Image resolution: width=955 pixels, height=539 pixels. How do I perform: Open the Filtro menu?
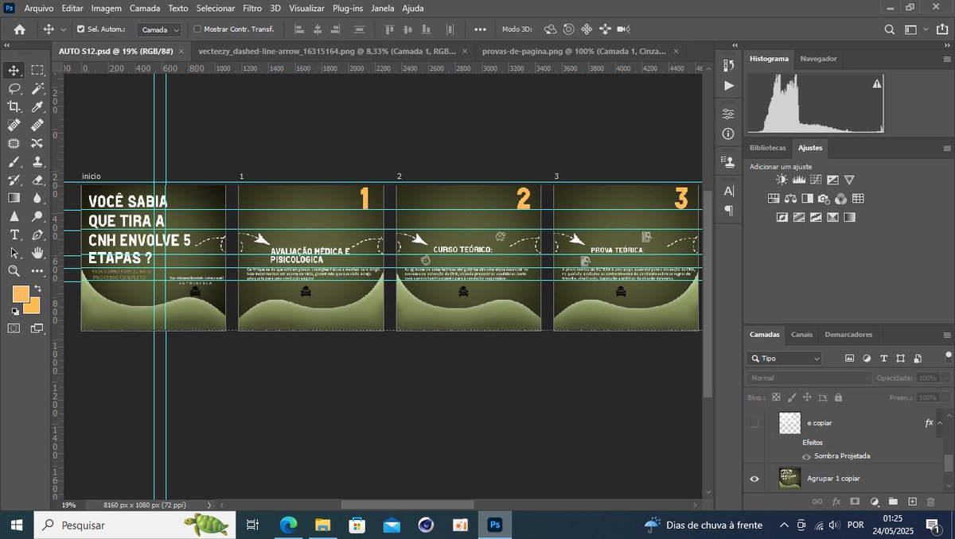point(252,8)
